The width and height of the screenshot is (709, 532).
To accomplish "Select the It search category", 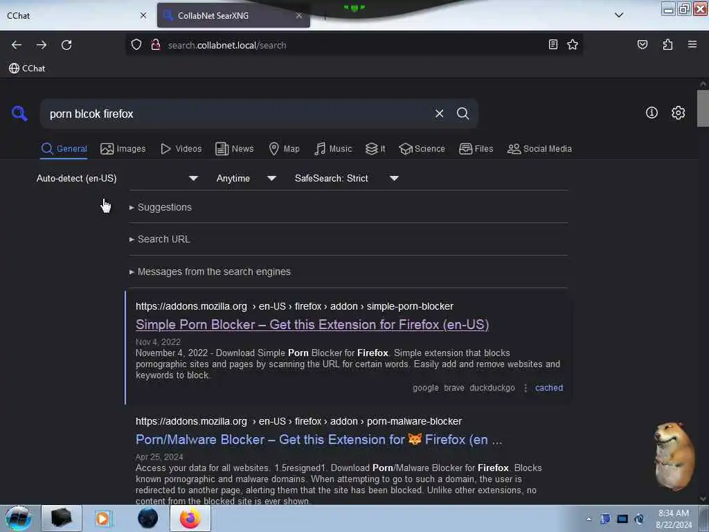I will (x=375, y=149).
